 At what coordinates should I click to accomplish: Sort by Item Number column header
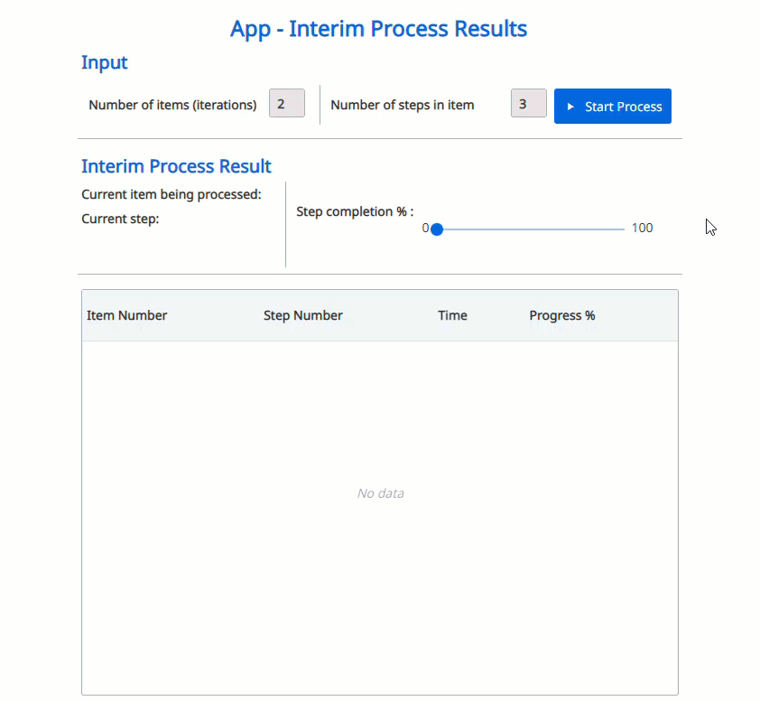pyautogui.click(x=127, y=315)
